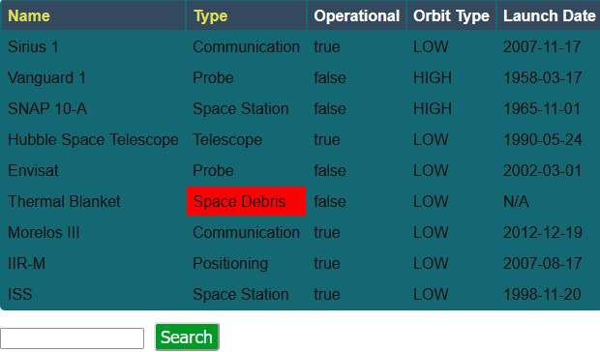Click the red Space Debris type cell
The image size is (600, 352).
[x=247, y=201]
